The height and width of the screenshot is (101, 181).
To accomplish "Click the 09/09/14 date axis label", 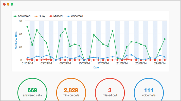I will 65,63.
